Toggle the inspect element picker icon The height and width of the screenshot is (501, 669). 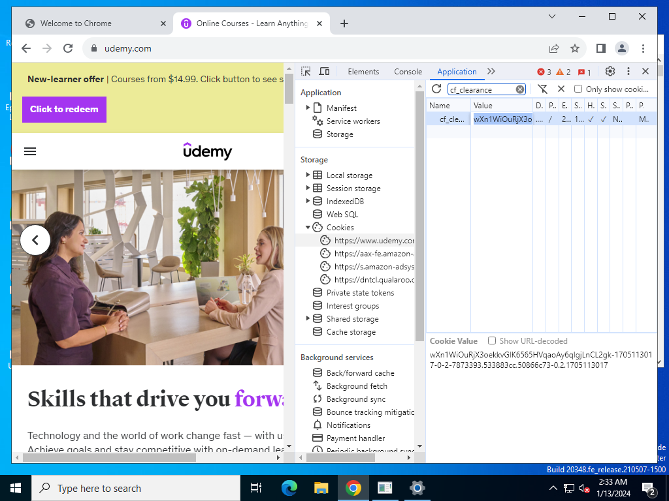[x=306, y=71]
